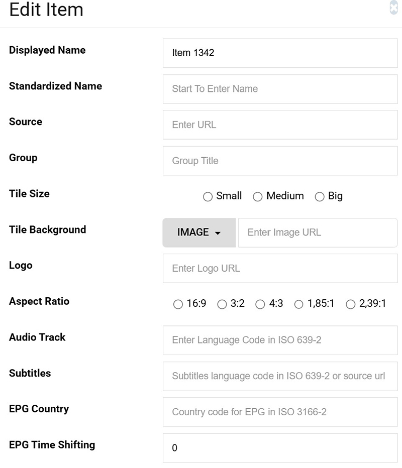Click the Subtitles language code field
Screen dimensions: 402x468
tap(280, 377)
